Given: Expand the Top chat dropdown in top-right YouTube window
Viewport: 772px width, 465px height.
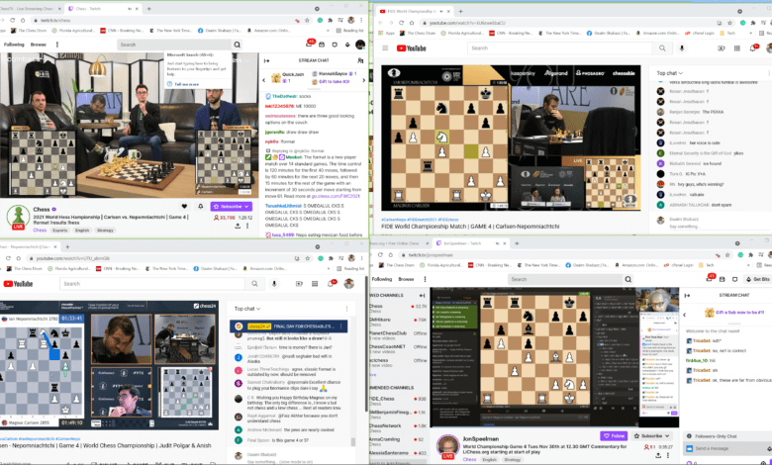Looking at the screenshot, I should 670,73.
